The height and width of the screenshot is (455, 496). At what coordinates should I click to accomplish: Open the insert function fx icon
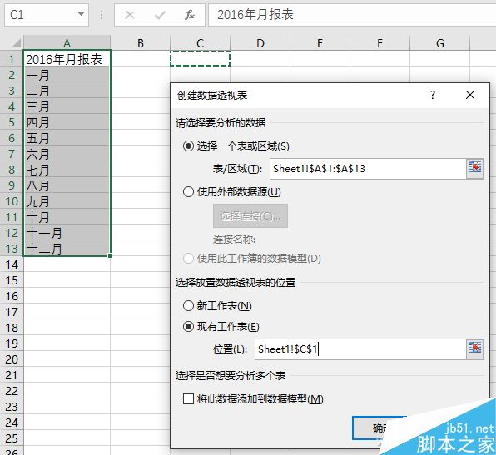pos(190,15)
